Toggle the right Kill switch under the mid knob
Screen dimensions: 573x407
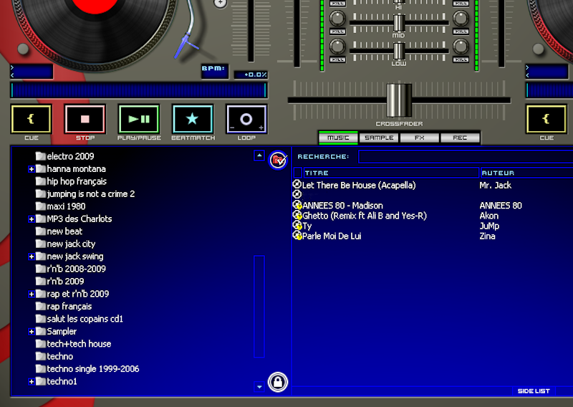point(460,32)
